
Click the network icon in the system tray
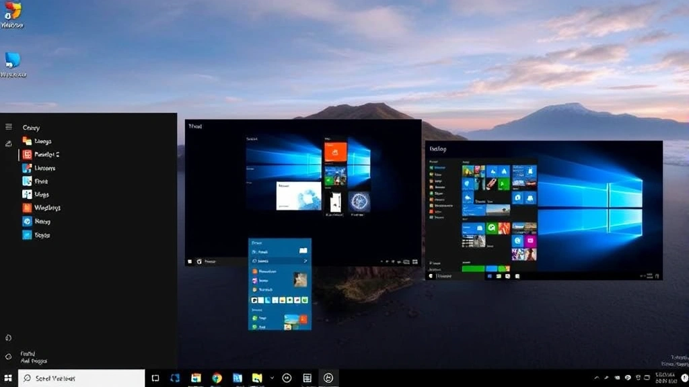pyautogui.click(x=637, y=378)
